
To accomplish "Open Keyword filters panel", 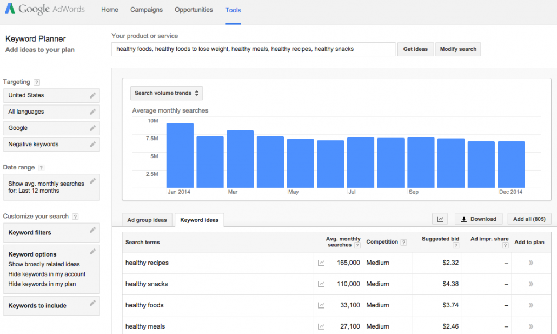I will [51, 233].
